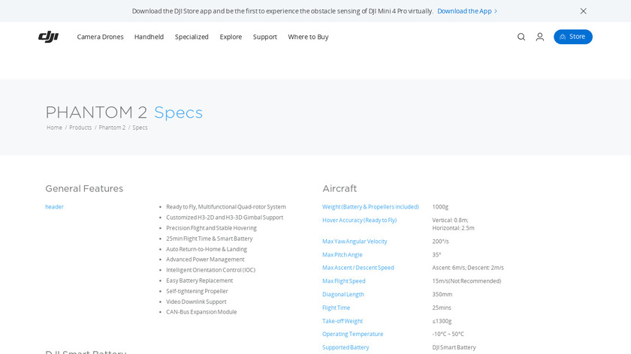Open the Camera Drones menu

[100, 37]
